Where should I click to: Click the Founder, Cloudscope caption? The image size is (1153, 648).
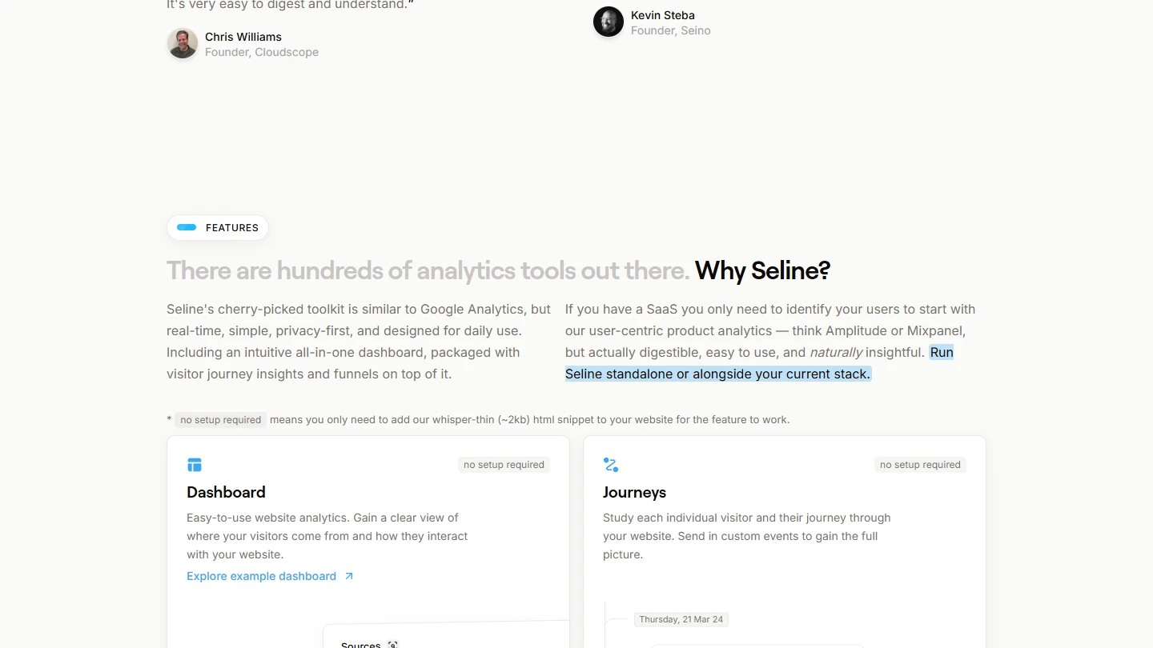point(262,52)
